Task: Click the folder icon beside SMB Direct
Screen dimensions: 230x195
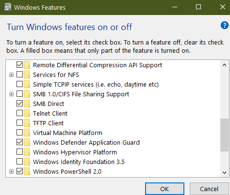Action: pos(27,104)
